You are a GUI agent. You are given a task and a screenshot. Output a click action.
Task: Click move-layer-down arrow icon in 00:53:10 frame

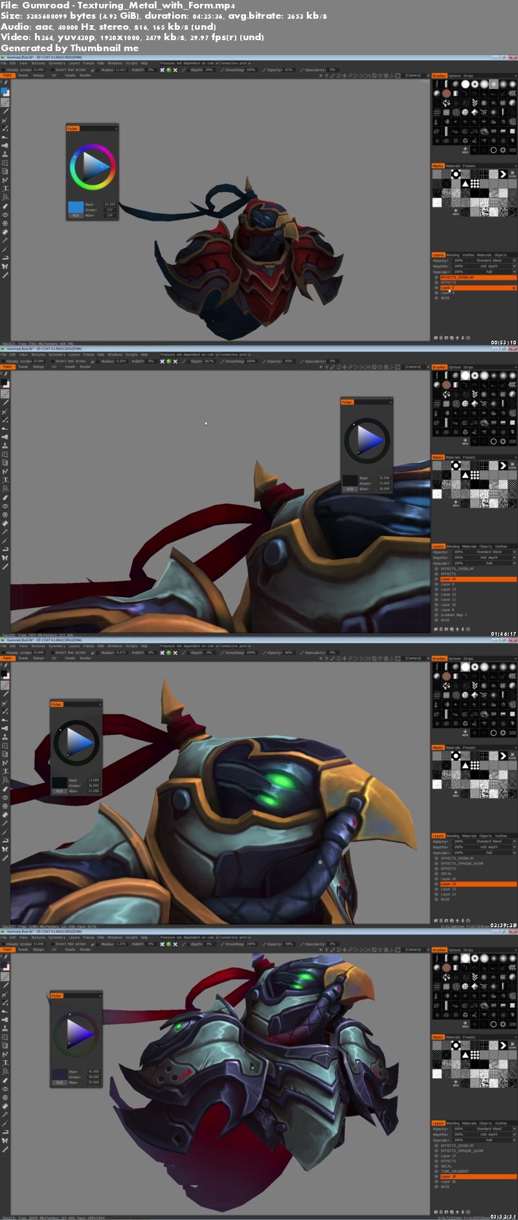tap(463, 338)
